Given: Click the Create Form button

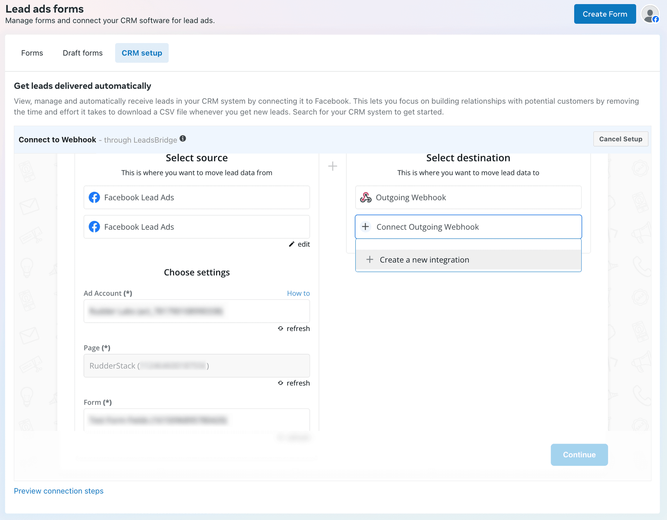Looking at the screenshot, I should [605, 14].
